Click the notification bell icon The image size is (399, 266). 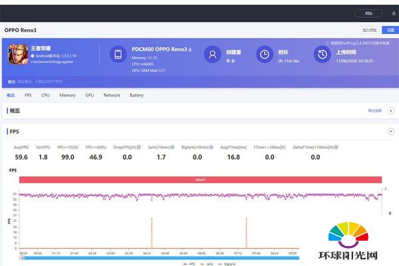point(394,13)
